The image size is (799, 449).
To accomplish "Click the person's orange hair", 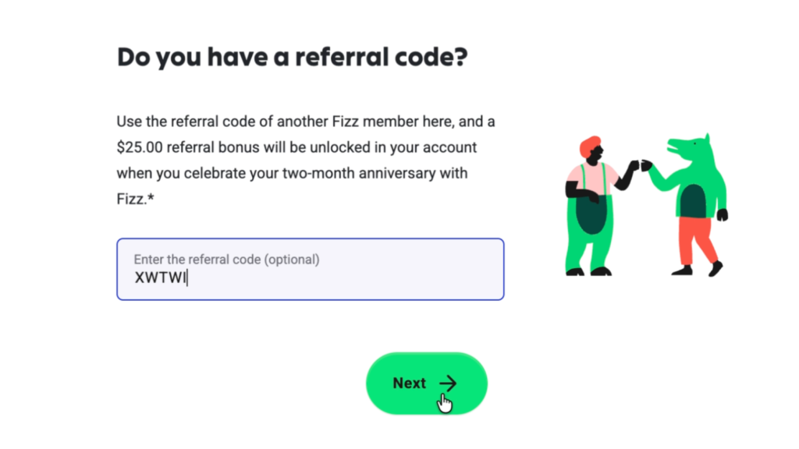I will coord(591,145).
